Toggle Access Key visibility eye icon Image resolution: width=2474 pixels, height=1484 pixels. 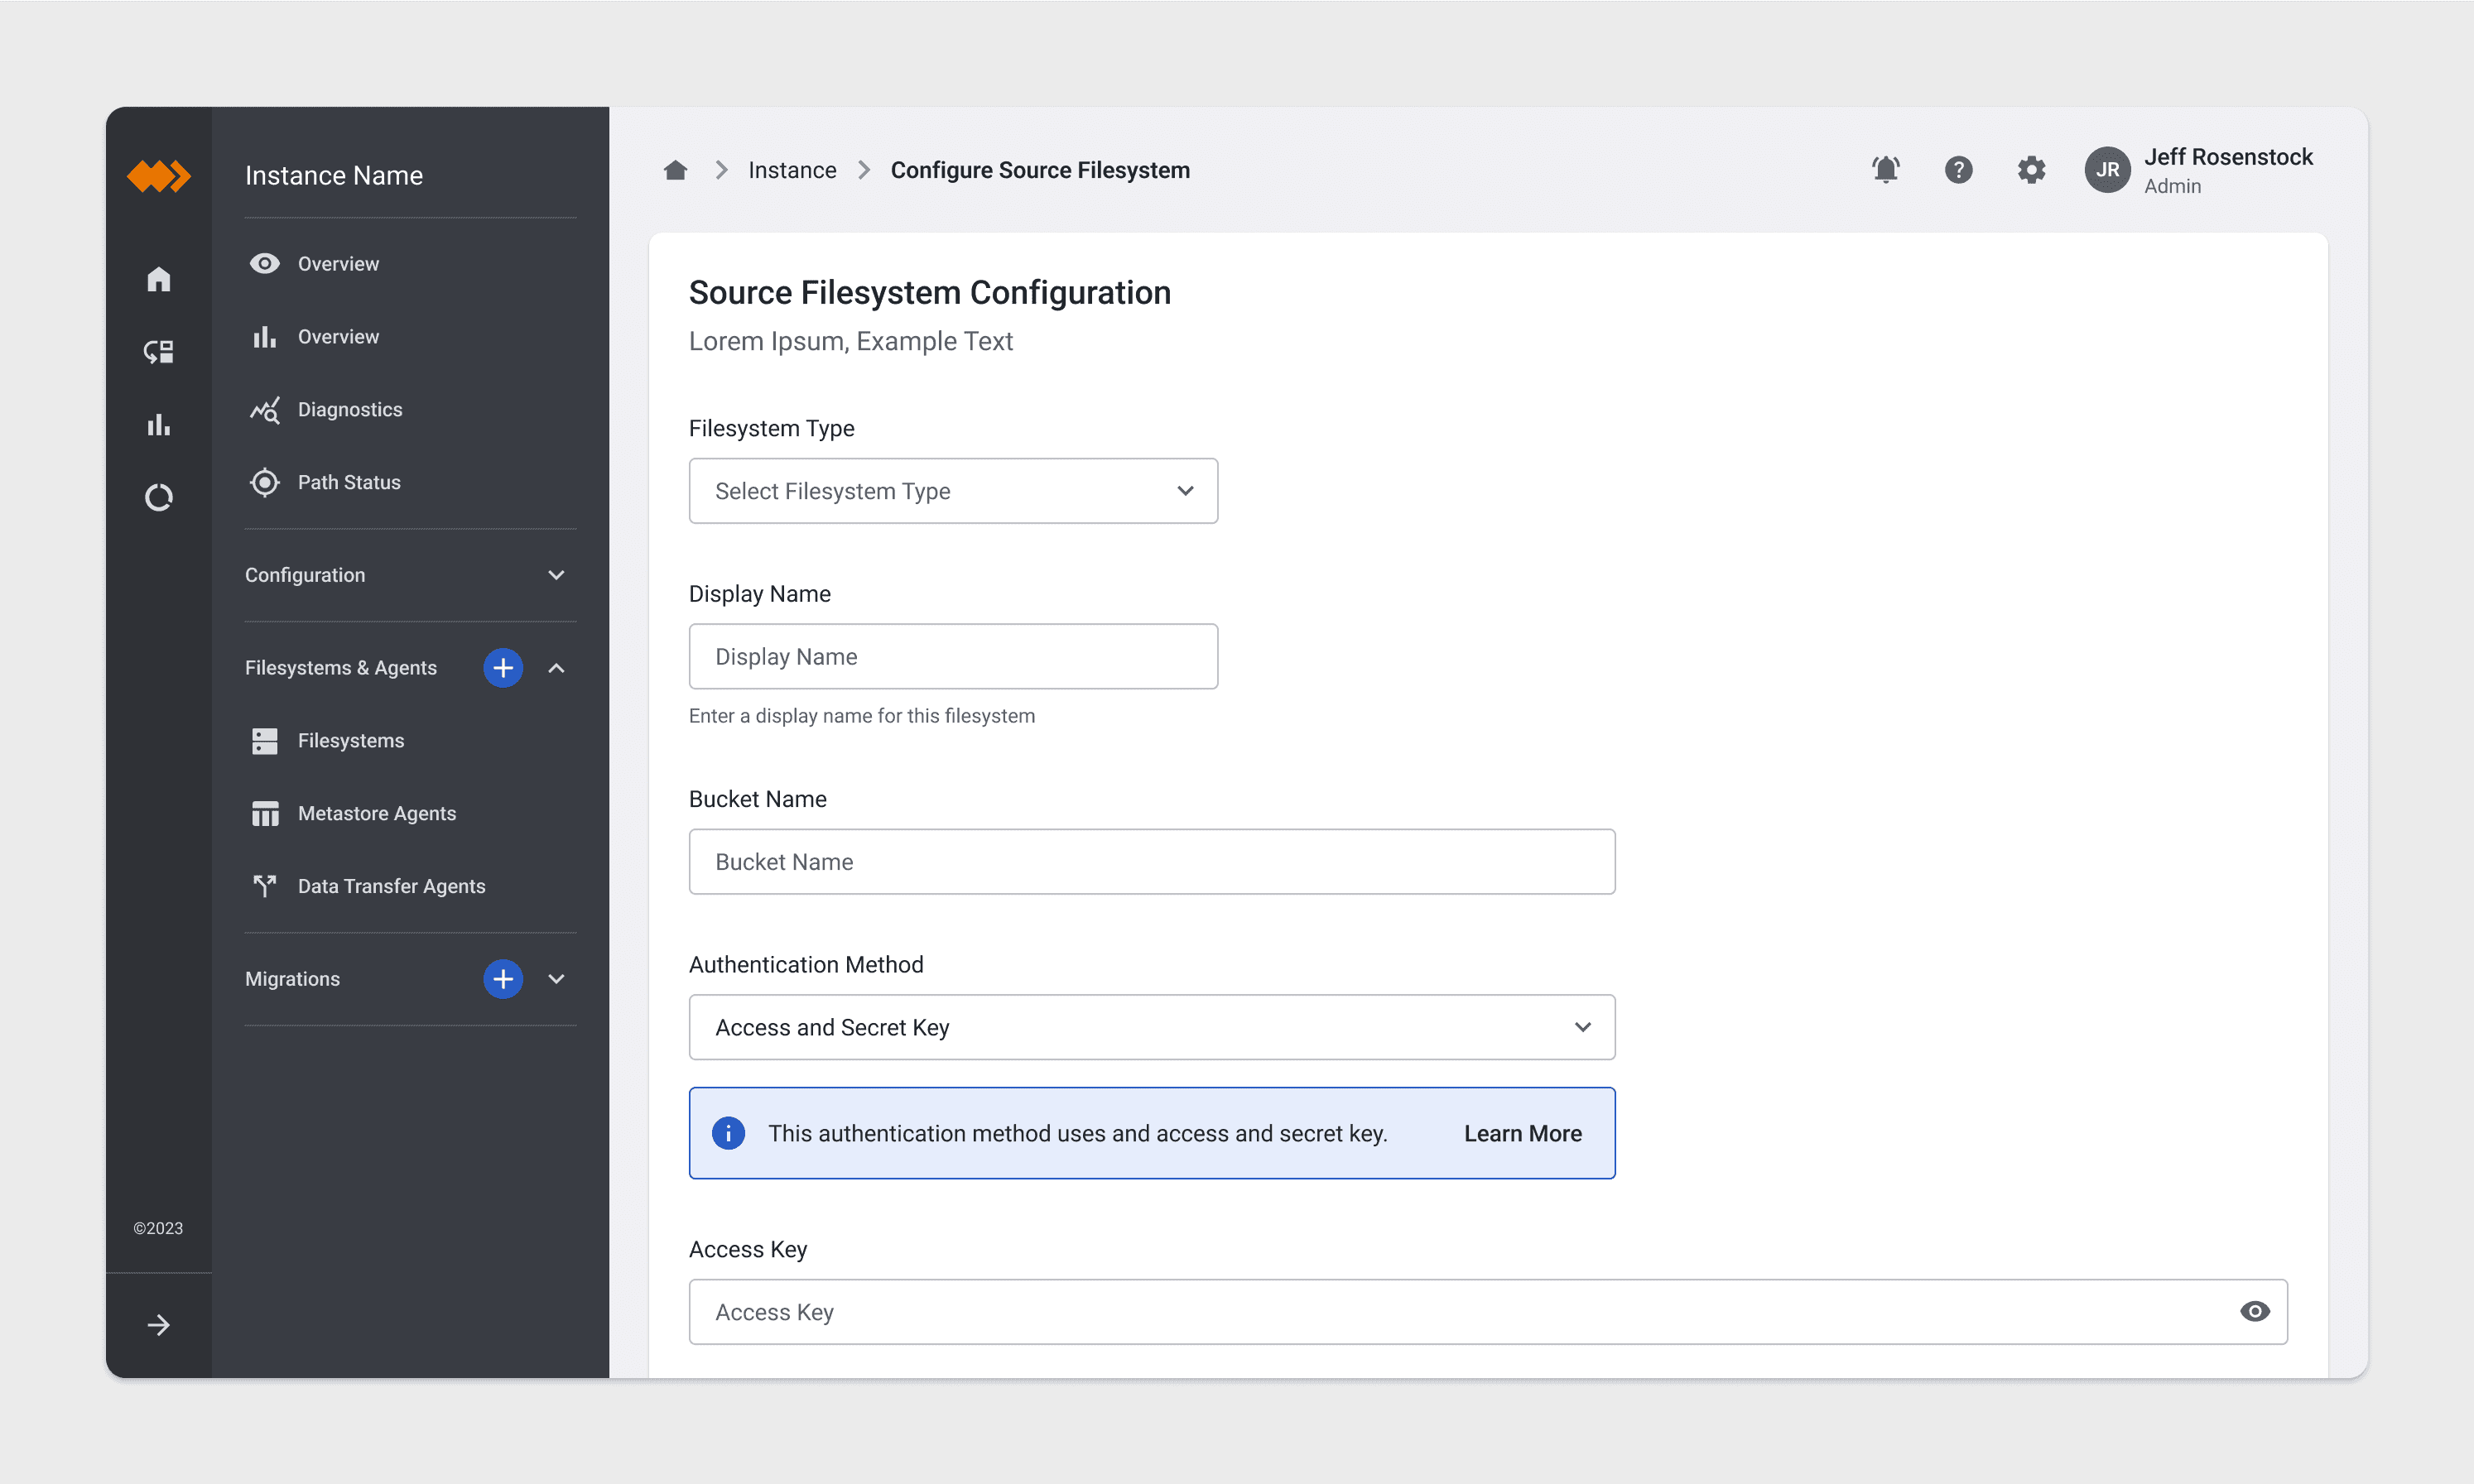[2253, 1311]
